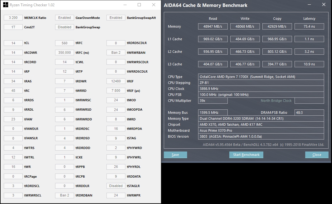The image size is (332, 204).
Task: Click the tPHYRDL value 26
Action: tap(116, 167)
